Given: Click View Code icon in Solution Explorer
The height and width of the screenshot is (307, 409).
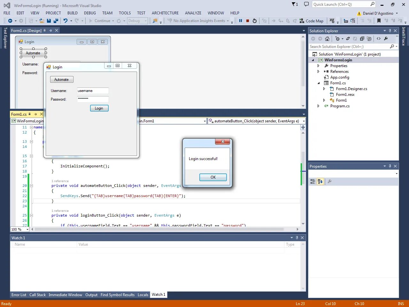Looking at the screenshot, I should tap(379, 39).
